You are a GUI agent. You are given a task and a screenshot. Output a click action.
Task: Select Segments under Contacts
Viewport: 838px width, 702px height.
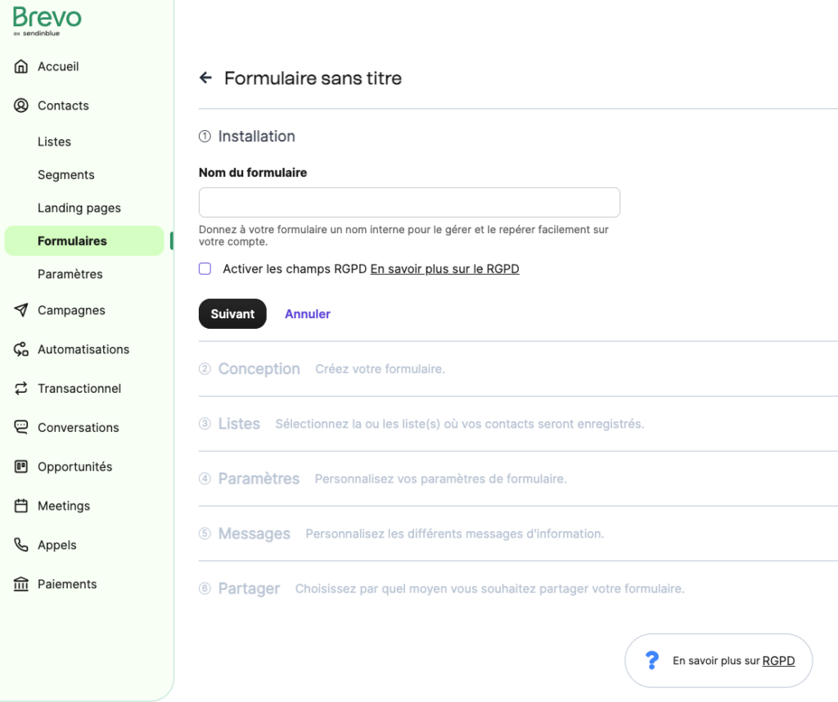click(x=66, y=175)
